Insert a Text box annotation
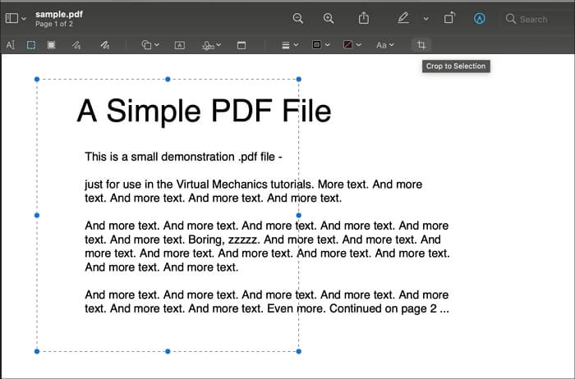Image resolution: width=575 pixels, height=379 pixels. 179,45
